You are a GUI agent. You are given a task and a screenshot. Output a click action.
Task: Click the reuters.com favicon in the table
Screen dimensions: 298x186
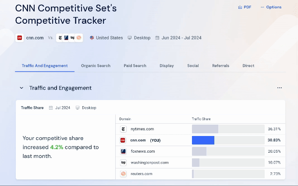123,174
